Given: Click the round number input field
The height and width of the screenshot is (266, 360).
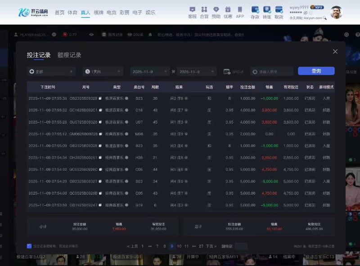Looking at the screenshot, I should tap(272, 71).
